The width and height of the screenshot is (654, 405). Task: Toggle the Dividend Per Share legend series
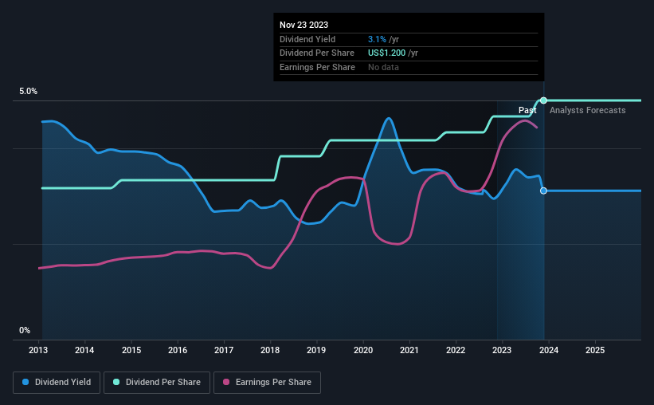click(157, 383)
